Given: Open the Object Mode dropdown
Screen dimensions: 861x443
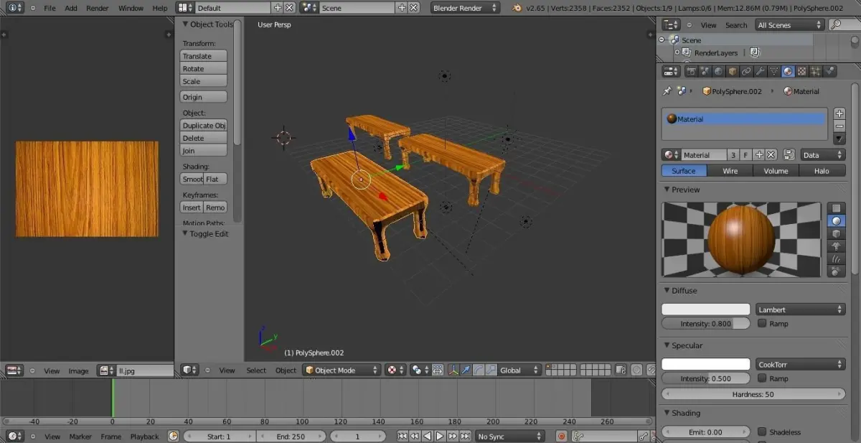Looking at the screenshot, I should (342, 370).
